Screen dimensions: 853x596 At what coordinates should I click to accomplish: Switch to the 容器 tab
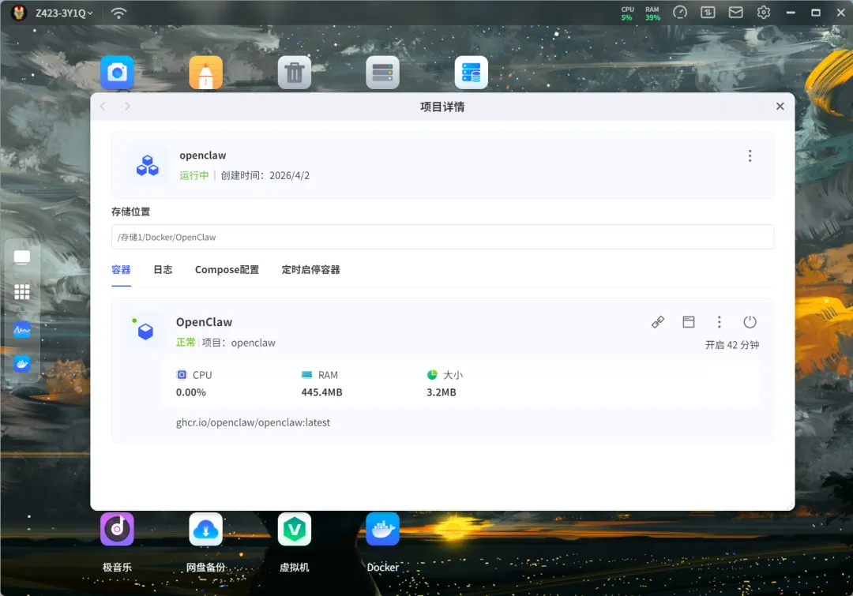121,270
